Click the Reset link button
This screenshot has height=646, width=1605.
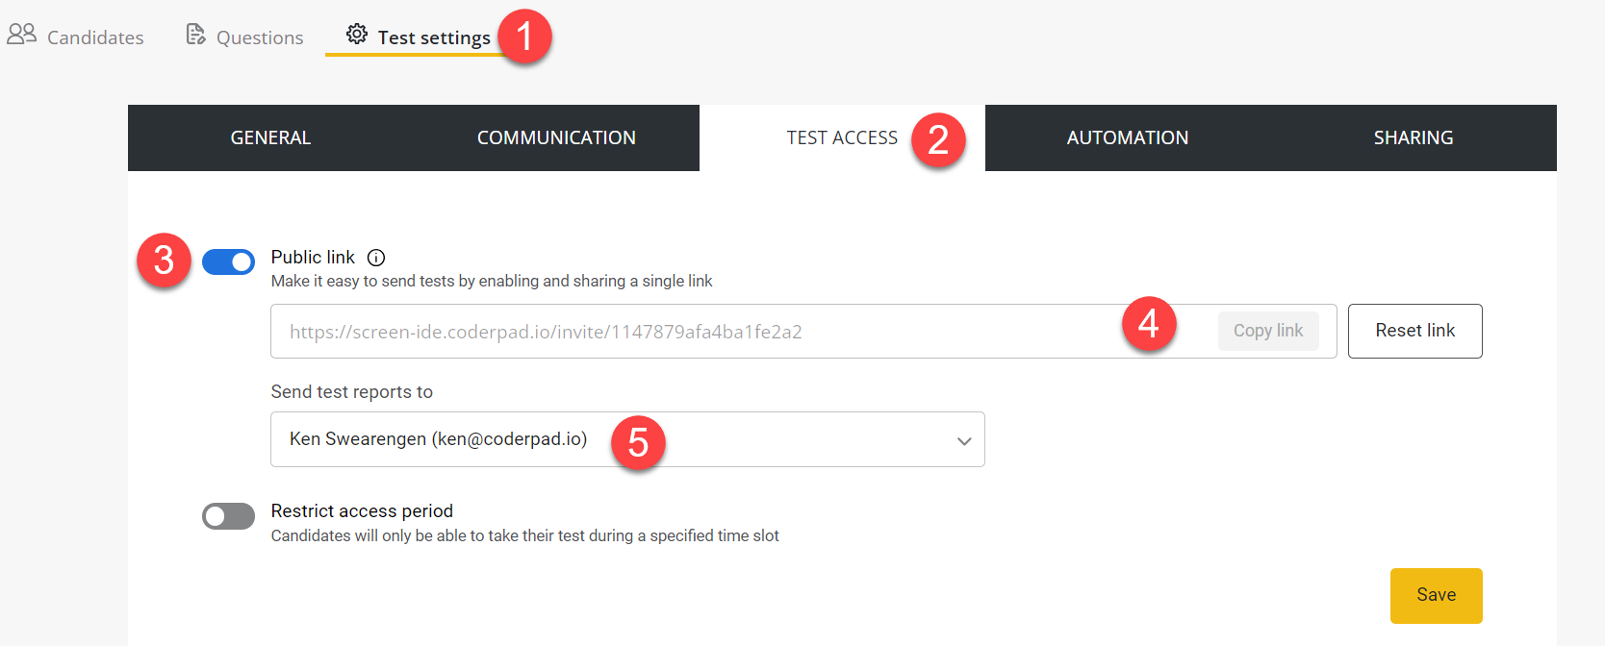pyautogui.click(x=1414, y=331)
